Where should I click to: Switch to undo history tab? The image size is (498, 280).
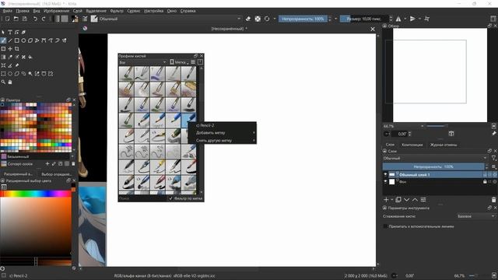pos(444,145)
